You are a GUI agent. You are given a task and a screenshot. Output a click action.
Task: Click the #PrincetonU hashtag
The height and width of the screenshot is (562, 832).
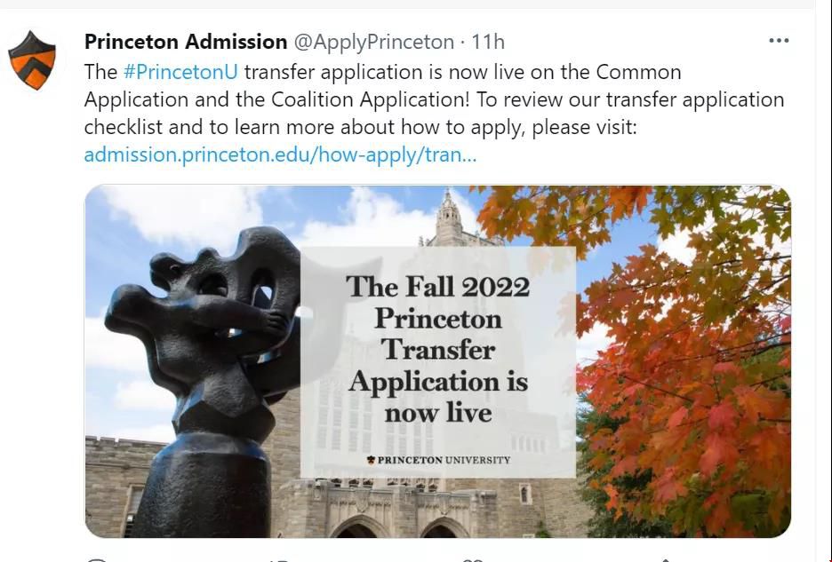181,72
